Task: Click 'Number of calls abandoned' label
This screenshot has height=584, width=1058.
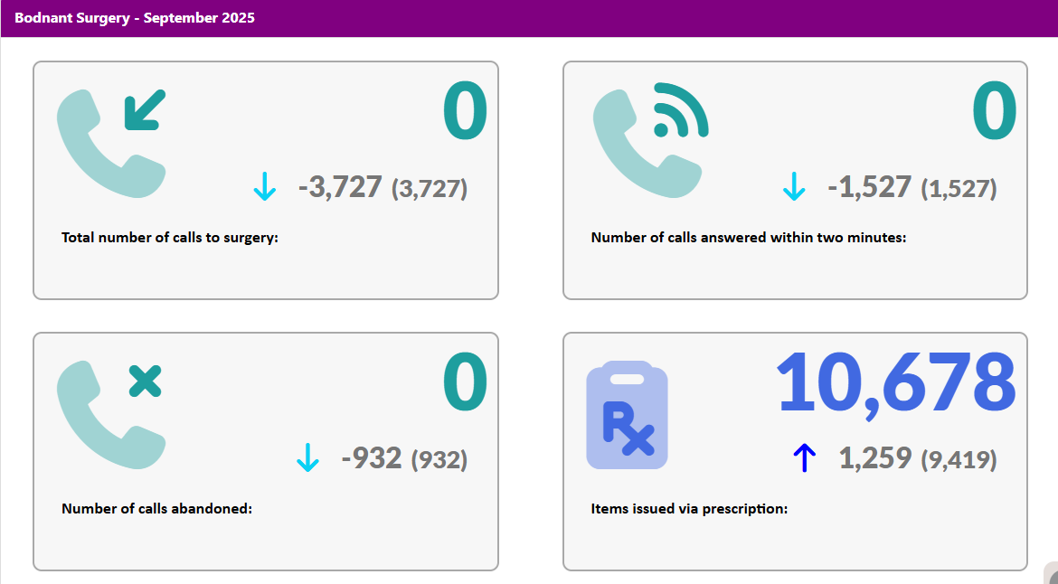Action: pyautogui.click(x=156, y=508)
